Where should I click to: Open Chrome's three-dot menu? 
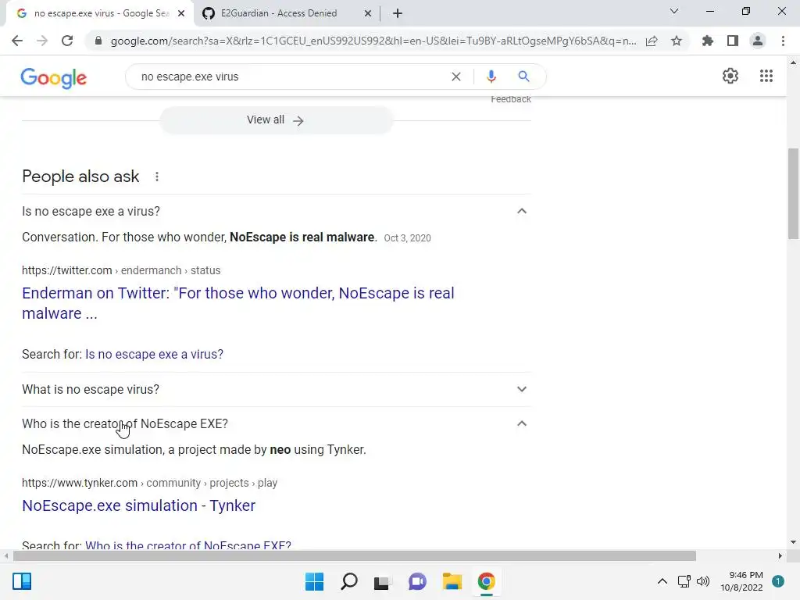tap(783, 41)
